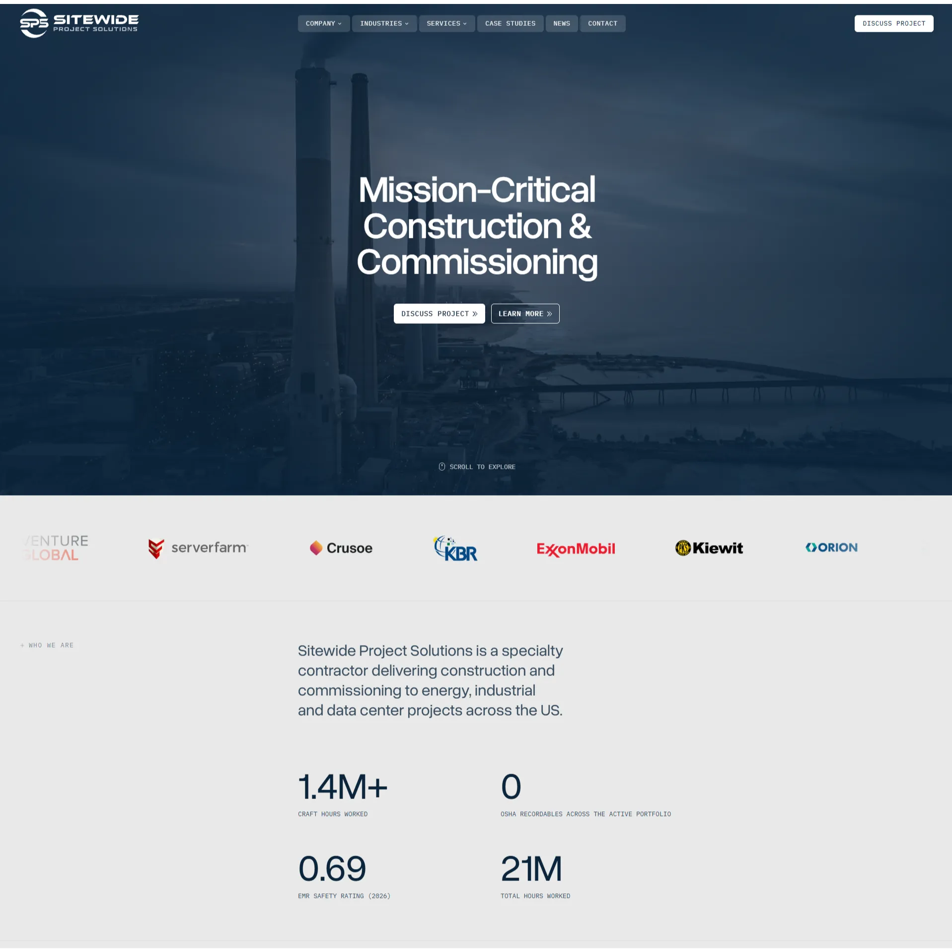Click the Orion logo
Viewport: 952px width, 952px height.
tap(831, 547)
